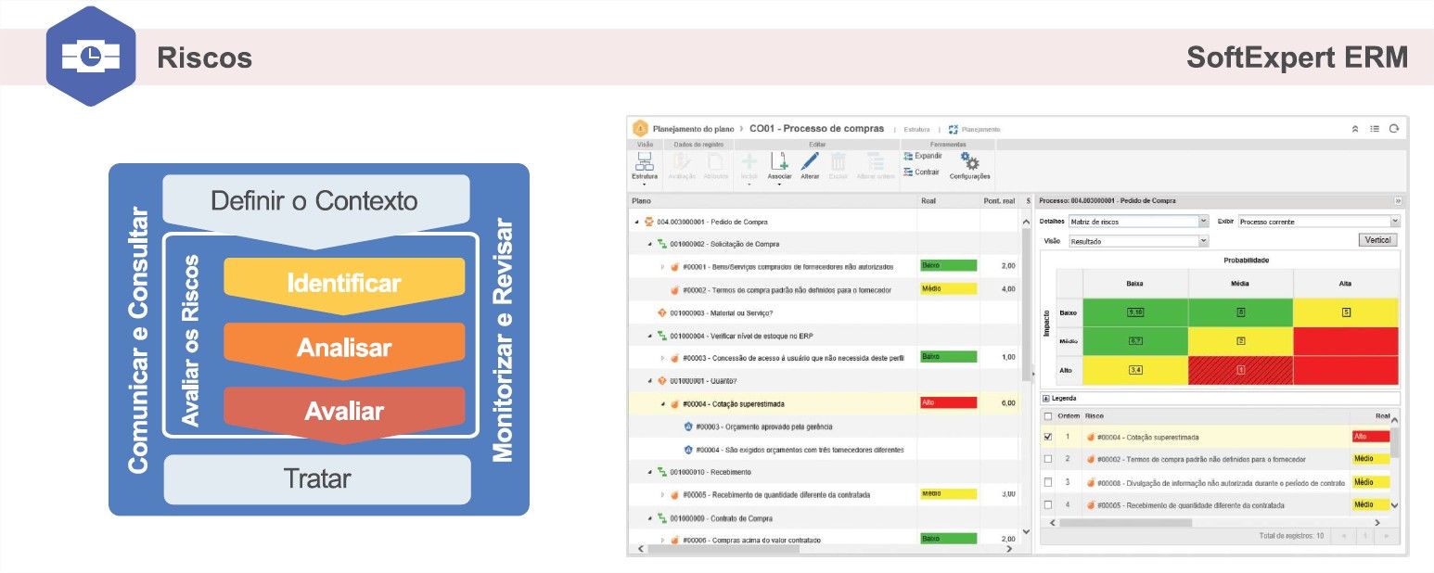The width and height of the screenshot is (1434, 573).
Task: Open the Estrutura breadcrumb tab
Action: point(916,130)
